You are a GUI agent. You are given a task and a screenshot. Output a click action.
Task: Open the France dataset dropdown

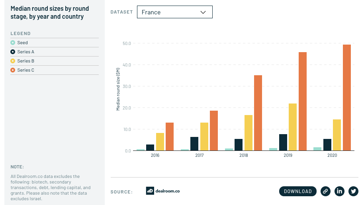click(x=174, y=12)
